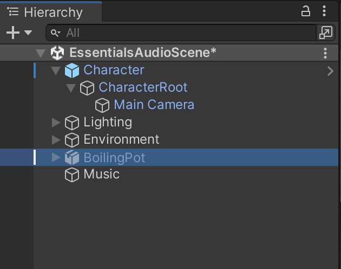Image resolution: width=341 pixels, height=269 pixels.
Task: Collapse the CharacterRoot child tree
Action: point(71,88)
